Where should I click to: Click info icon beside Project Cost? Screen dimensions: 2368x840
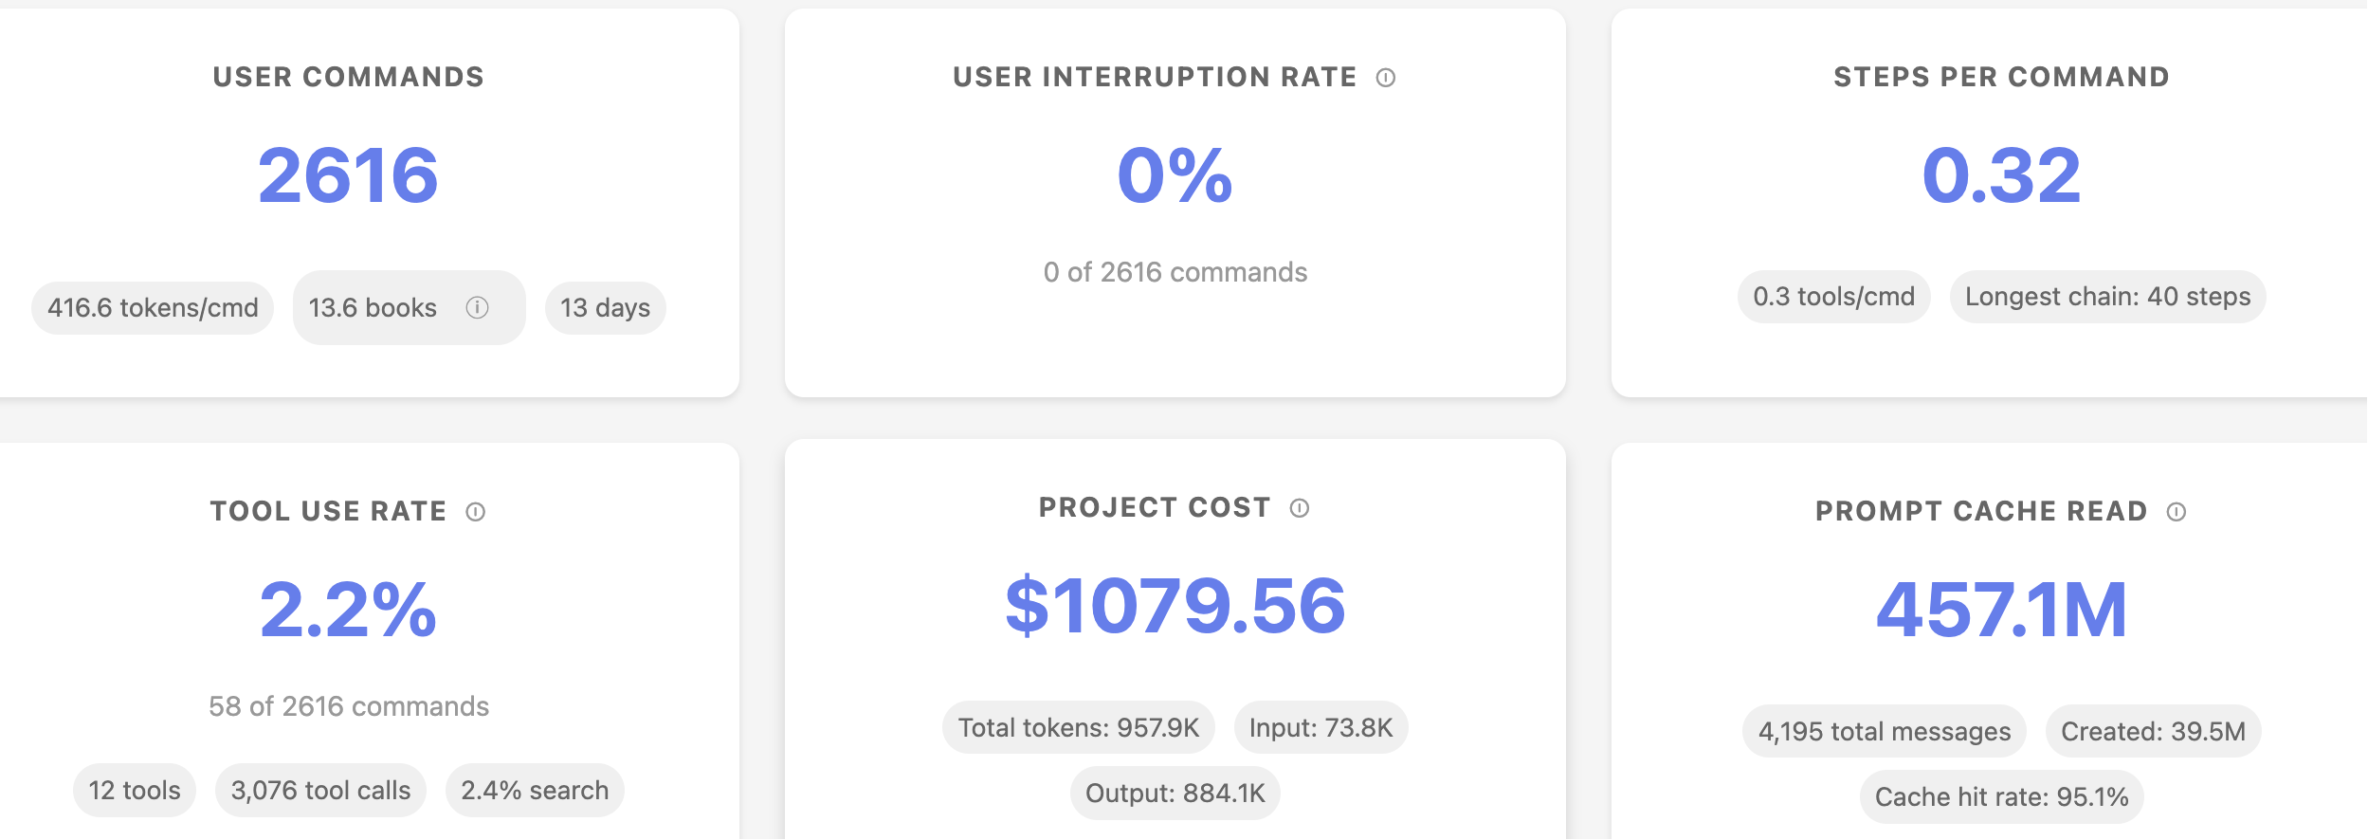[x=1299, y=508]
